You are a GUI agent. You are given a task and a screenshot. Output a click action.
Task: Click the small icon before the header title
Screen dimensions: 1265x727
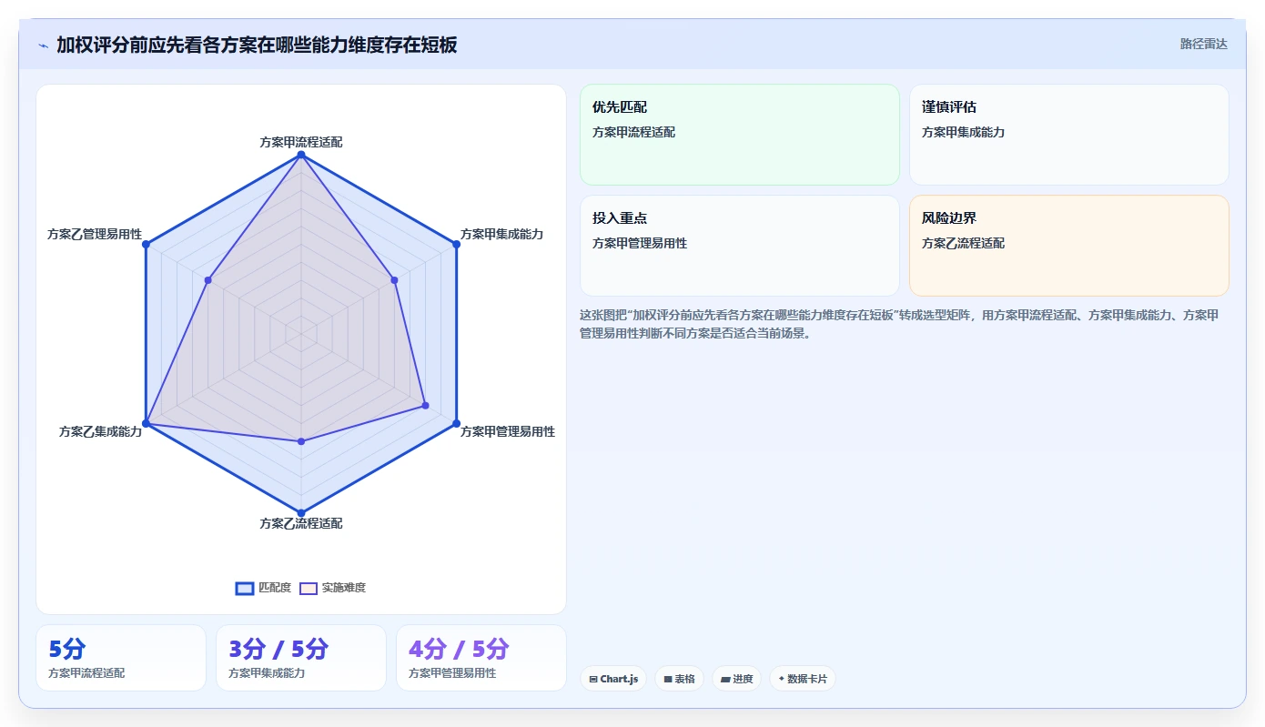pos(43,45)
